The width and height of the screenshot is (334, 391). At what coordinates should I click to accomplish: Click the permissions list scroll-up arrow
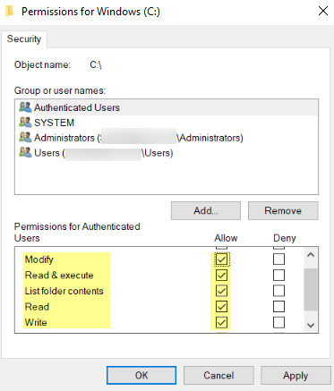coord(311,255)
